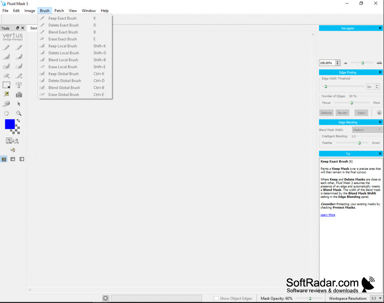Select the Delete Local Brush tool in Tools panel
384x303 pixels.
pos(19,57)
